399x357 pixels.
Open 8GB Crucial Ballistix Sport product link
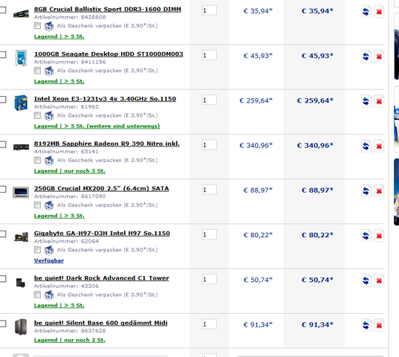pos(108,9)
